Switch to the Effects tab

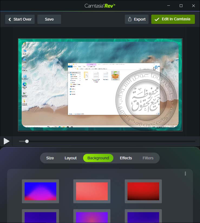[126, 158]
